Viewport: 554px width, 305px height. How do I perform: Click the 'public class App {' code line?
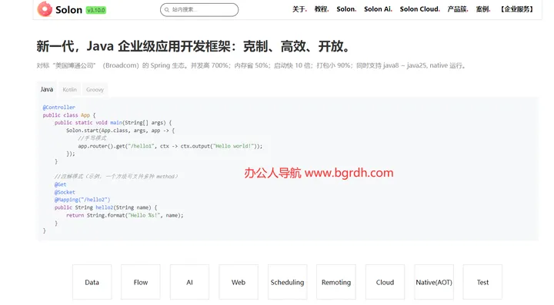pos(69,115)
